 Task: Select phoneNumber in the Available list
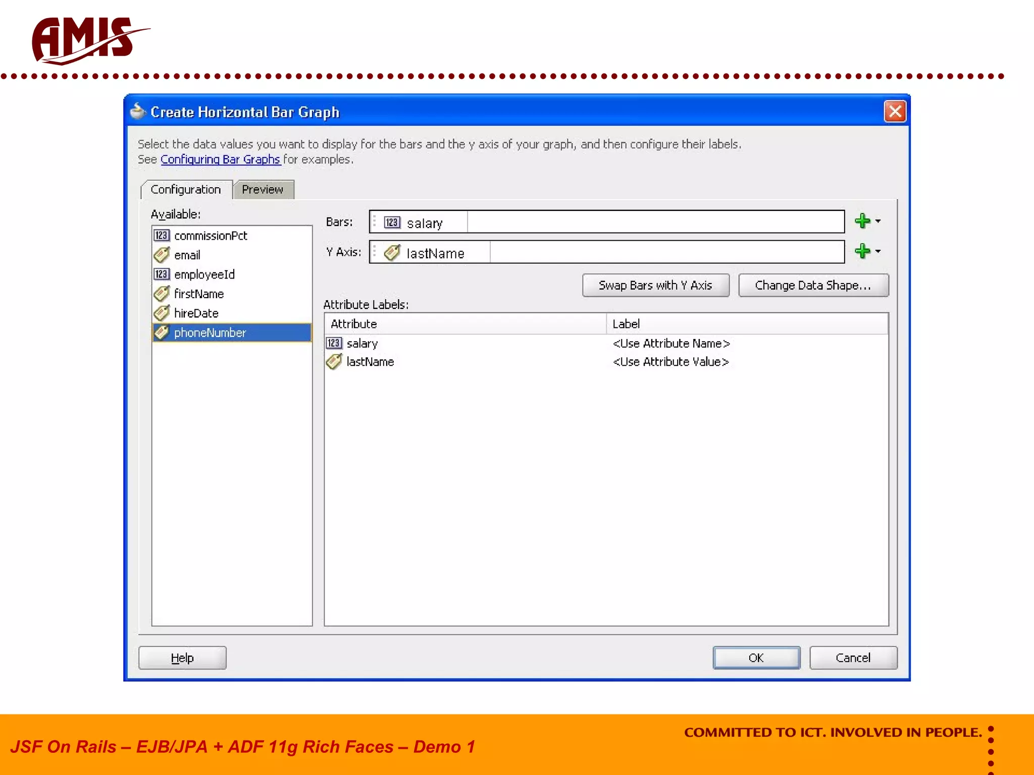(x=210, y=333)
